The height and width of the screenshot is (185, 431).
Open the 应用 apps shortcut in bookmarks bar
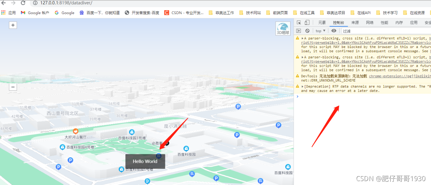[x=8, y=13]
